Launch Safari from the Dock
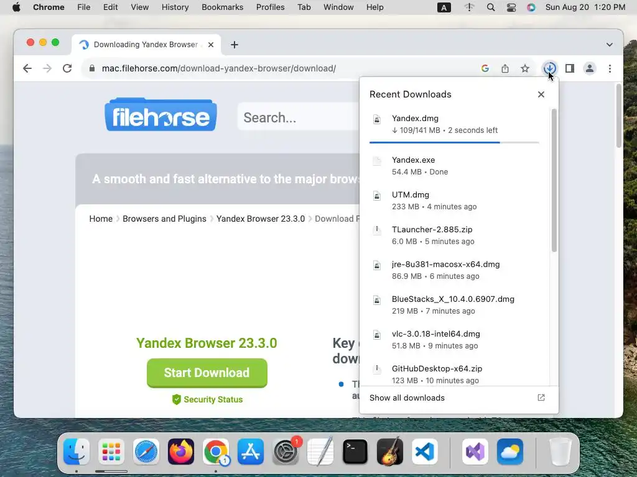The height and width of the screenshot is (477, 637). tap(146, 452)
